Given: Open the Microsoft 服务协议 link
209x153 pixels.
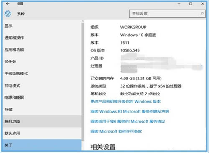Looking at the screenshot, I should 128,121.
